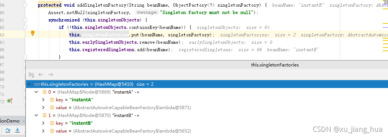Close the ionDemo debug tab

(x=23, y=121)
